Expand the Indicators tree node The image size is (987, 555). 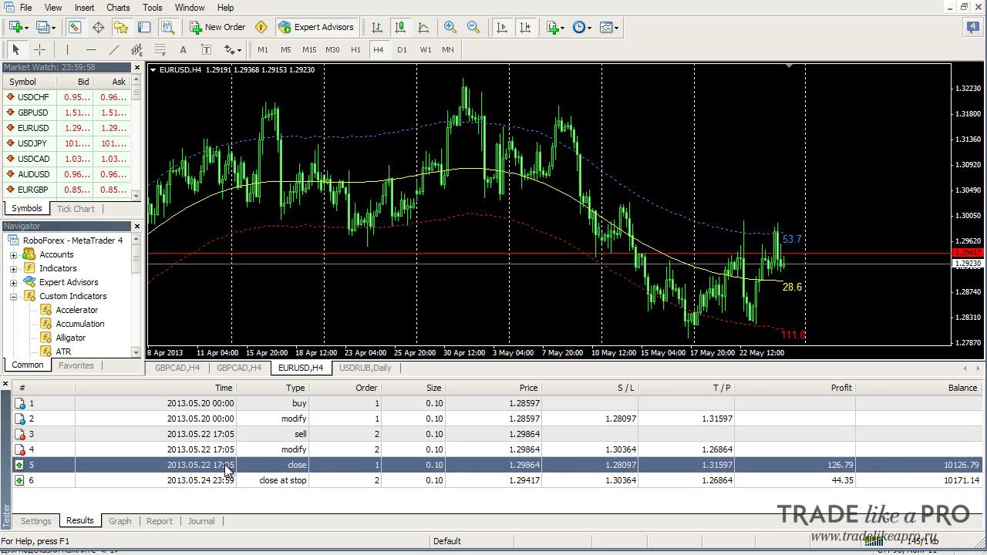(13, 268)
